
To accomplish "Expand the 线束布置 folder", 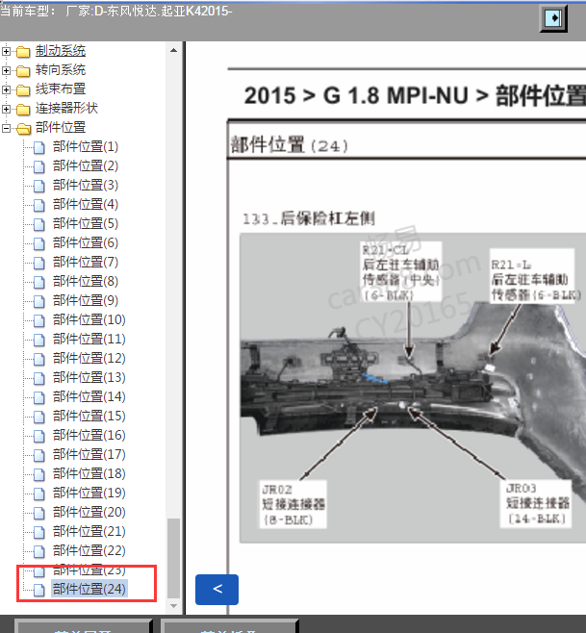I will coord(6,89).
